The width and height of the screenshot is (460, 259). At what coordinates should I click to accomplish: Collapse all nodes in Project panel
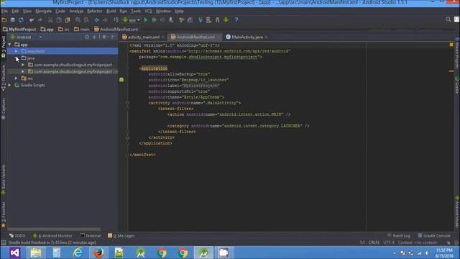pyautogui.click(x=94, y=37)
